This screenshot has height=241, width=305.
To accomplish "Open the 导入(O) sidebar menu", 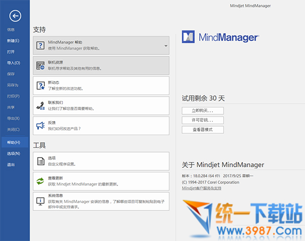I will pyautogui.click(x=13, y=63).
